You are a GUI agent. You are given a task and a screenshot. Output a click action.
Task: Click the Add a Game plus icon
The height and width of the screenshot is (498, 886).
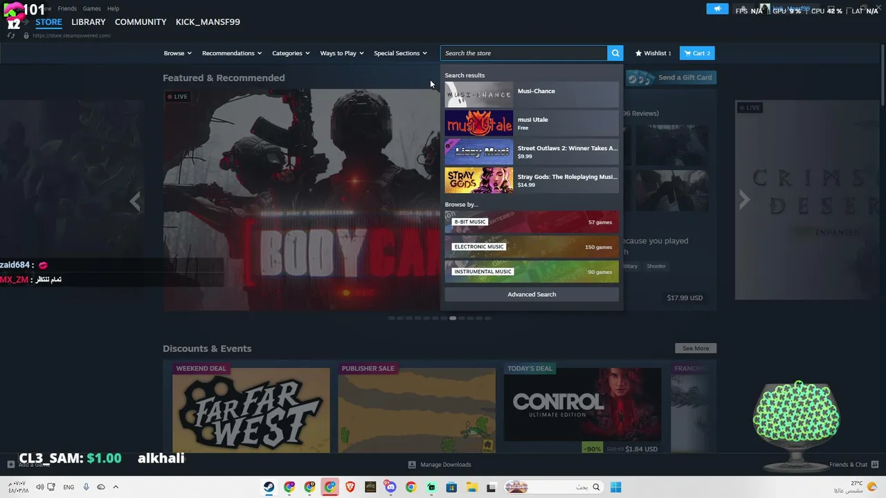(x=10, y=465)
